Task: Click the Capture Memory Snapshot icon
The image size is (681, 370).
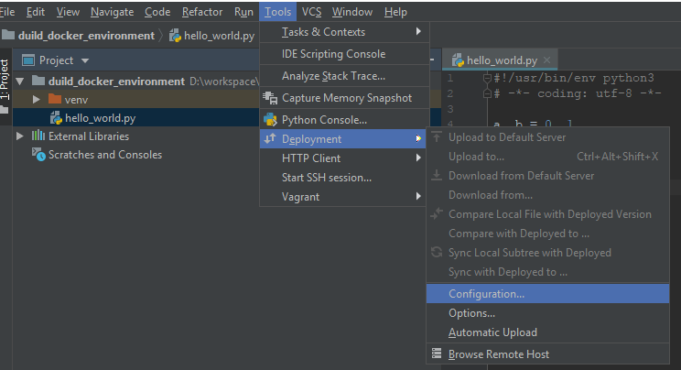Action: pos(270,98)
